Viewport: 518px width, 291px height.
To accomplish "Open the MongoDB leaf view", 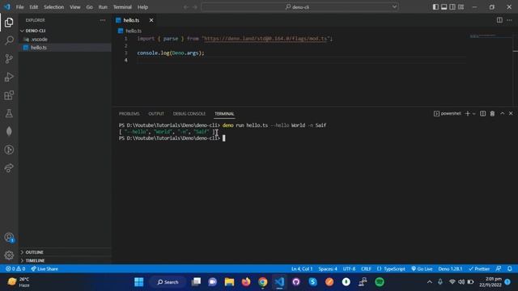I will [9, 131].
